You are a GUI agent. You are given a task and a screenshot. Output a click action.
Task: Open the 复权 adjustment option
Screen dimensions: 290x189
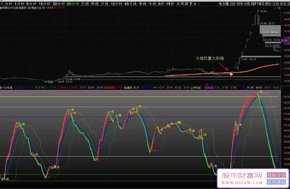tap(222, 4)
